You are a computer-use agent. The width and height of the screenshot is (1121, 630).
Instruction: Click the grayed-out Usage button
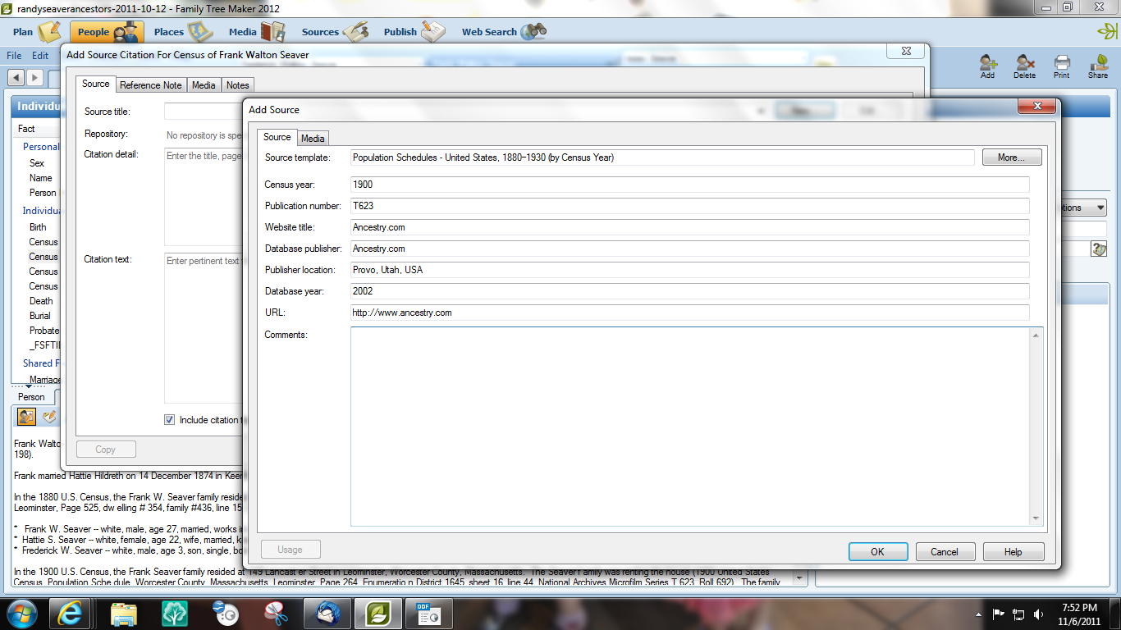291,550
